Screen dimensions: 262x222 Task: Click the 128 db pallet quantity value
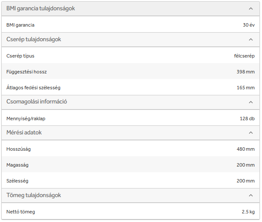coord(247,119)
